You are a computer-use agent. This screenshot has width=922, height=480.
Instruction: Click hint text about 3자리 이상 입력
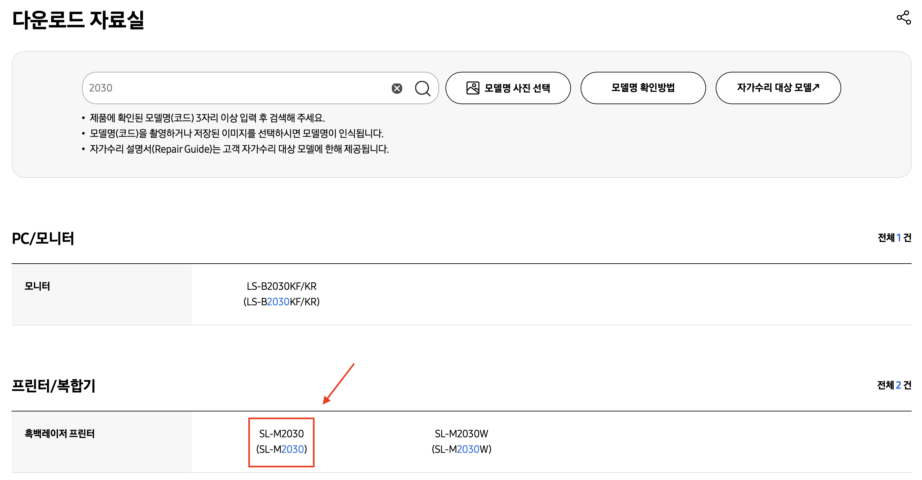tap(207, 117)
